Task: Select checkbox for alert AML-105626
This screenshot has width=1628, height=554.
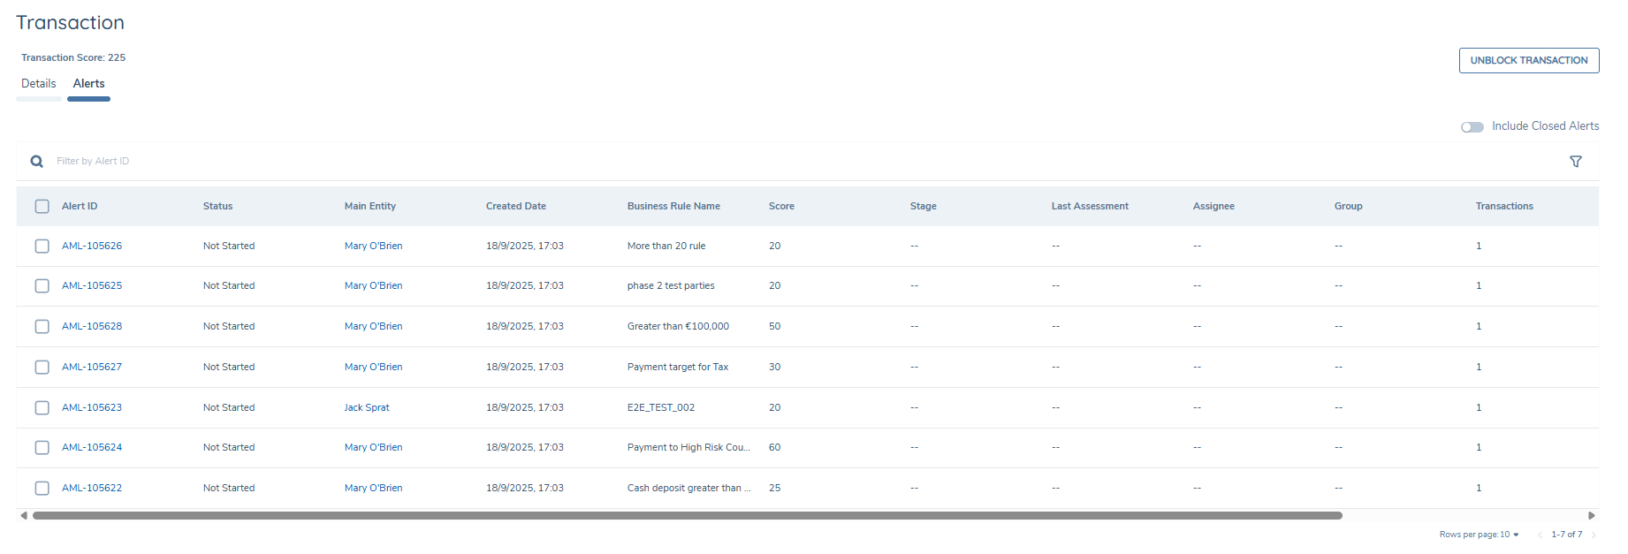Action: [x=42, y=247]
